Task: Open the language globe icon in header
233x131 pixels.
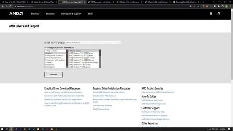Action: (x=211, y=13)
